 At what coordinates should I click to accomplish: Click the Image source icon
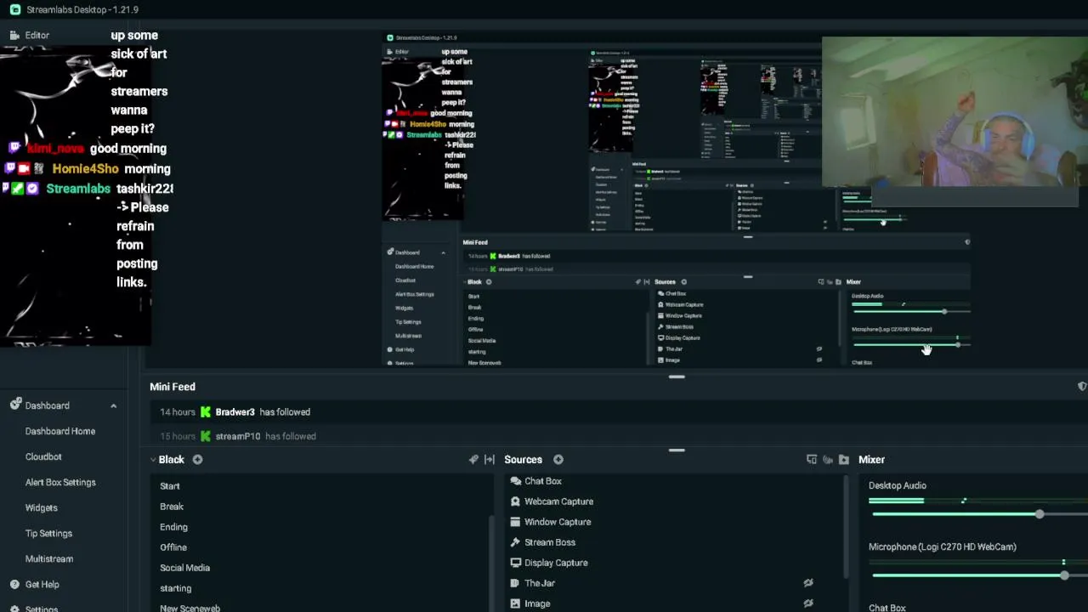(515, 603)
